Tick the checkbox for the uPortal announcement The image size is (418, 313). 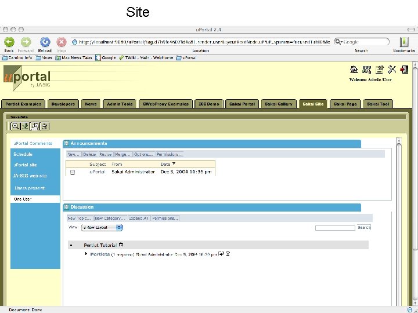pos(73,172)
